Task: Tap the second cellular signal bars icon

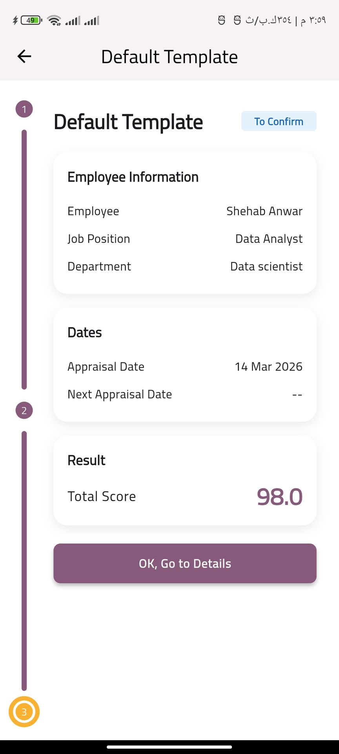Action: 92,20
